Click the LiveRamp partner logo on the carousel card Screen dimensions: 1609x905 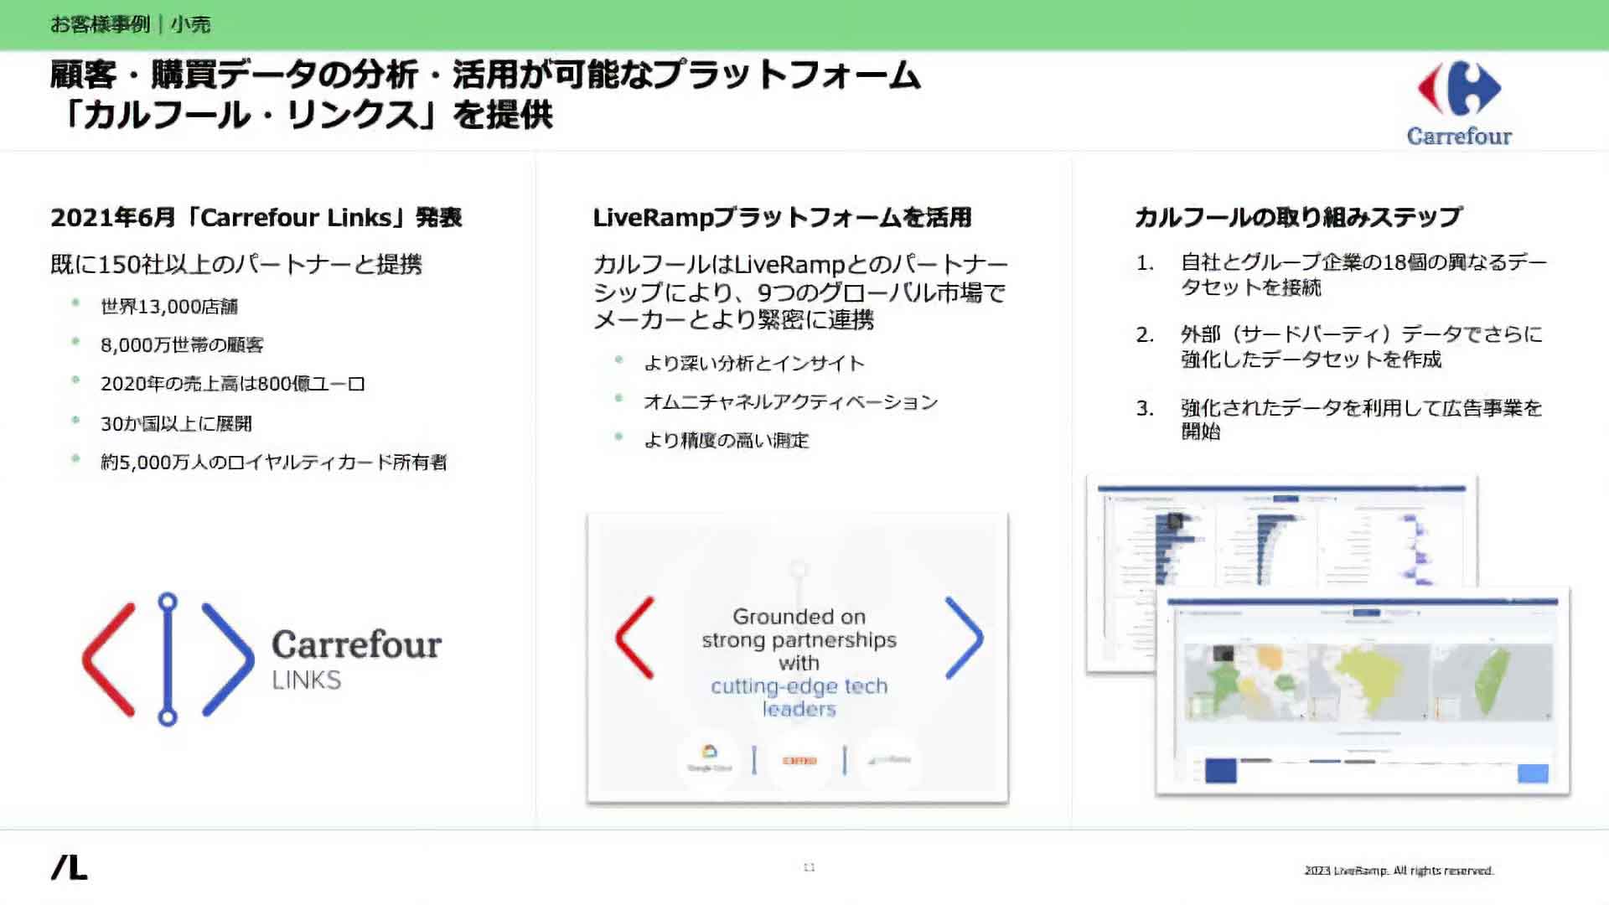pyautogui.click(x=888, y=758)
